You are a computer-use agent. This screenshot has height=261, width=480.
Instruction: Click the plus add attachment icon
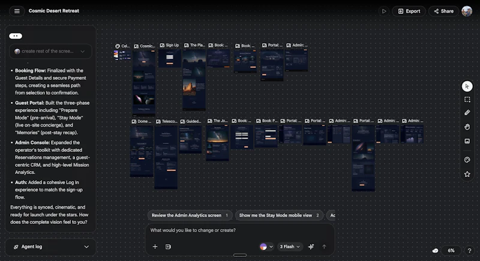click(x=155, y=247)
